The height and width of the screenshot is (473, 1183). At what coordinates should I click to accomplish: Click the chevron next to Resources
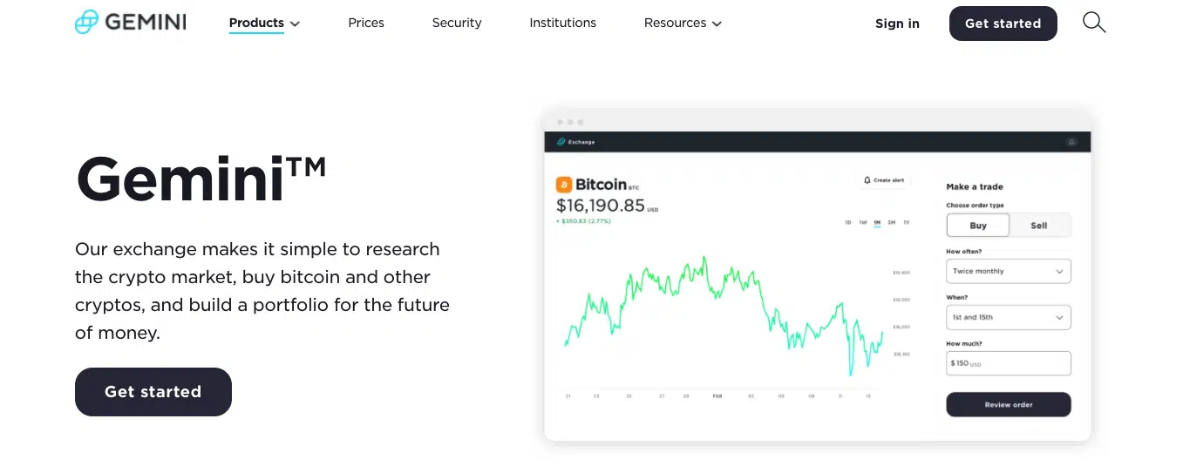(717, 24)
